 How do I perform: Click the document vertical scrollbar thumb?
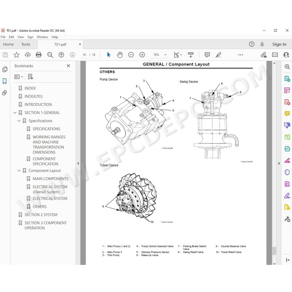pyautogui.click(x=274, y=251)
